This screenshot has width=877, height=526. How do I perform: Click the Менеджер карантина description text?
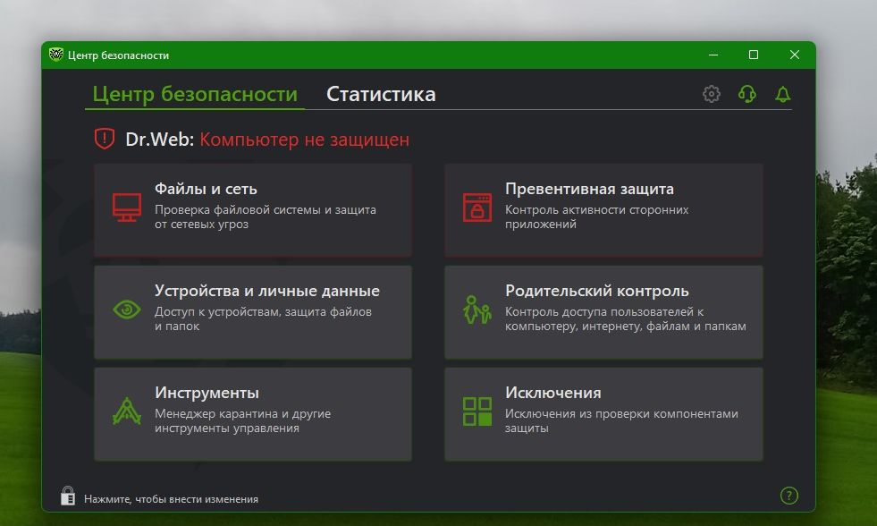click(x=243, y=420)
